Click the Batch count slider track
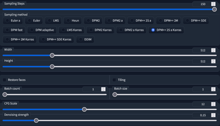Screen dimensions: 220x126 [x=57, y=95]
